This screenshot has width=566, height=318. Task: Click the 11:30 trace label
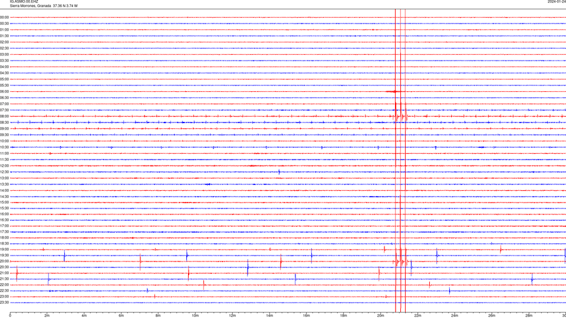tap(4, 160)
